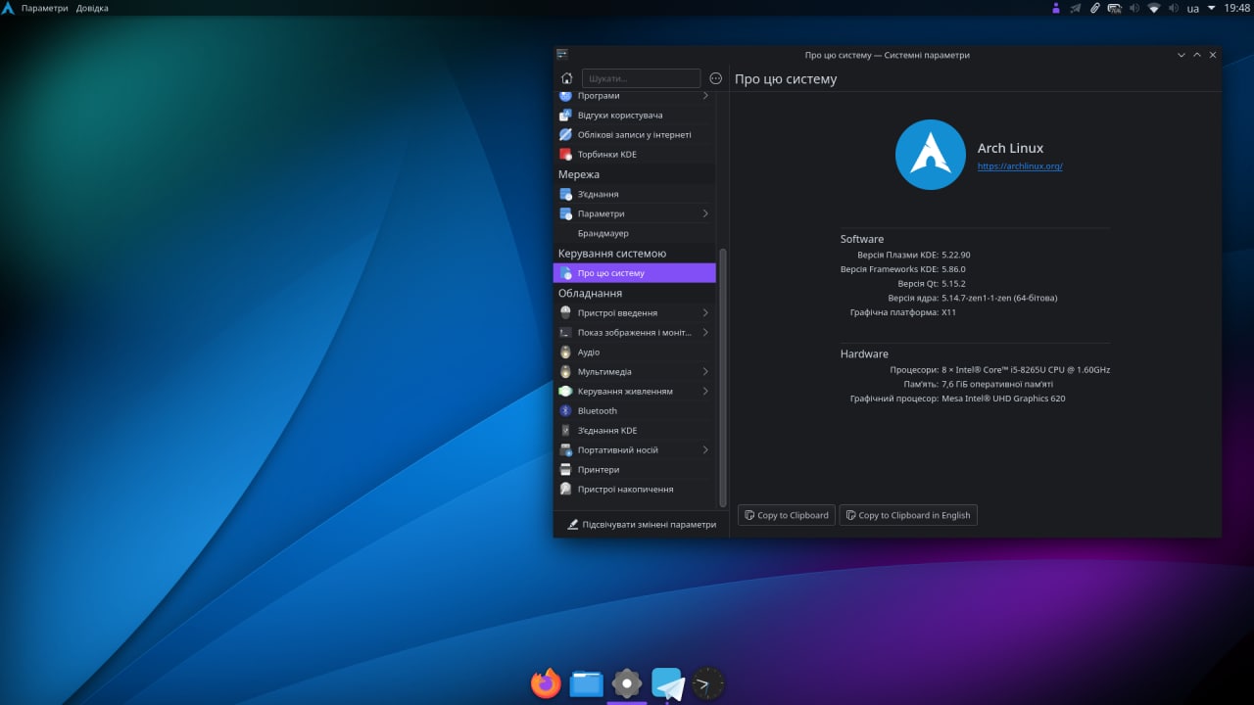This screenshot has height=705, width=1254.
Task: Expand Показ зображення і монітор entry
Action: pos(635,332)
